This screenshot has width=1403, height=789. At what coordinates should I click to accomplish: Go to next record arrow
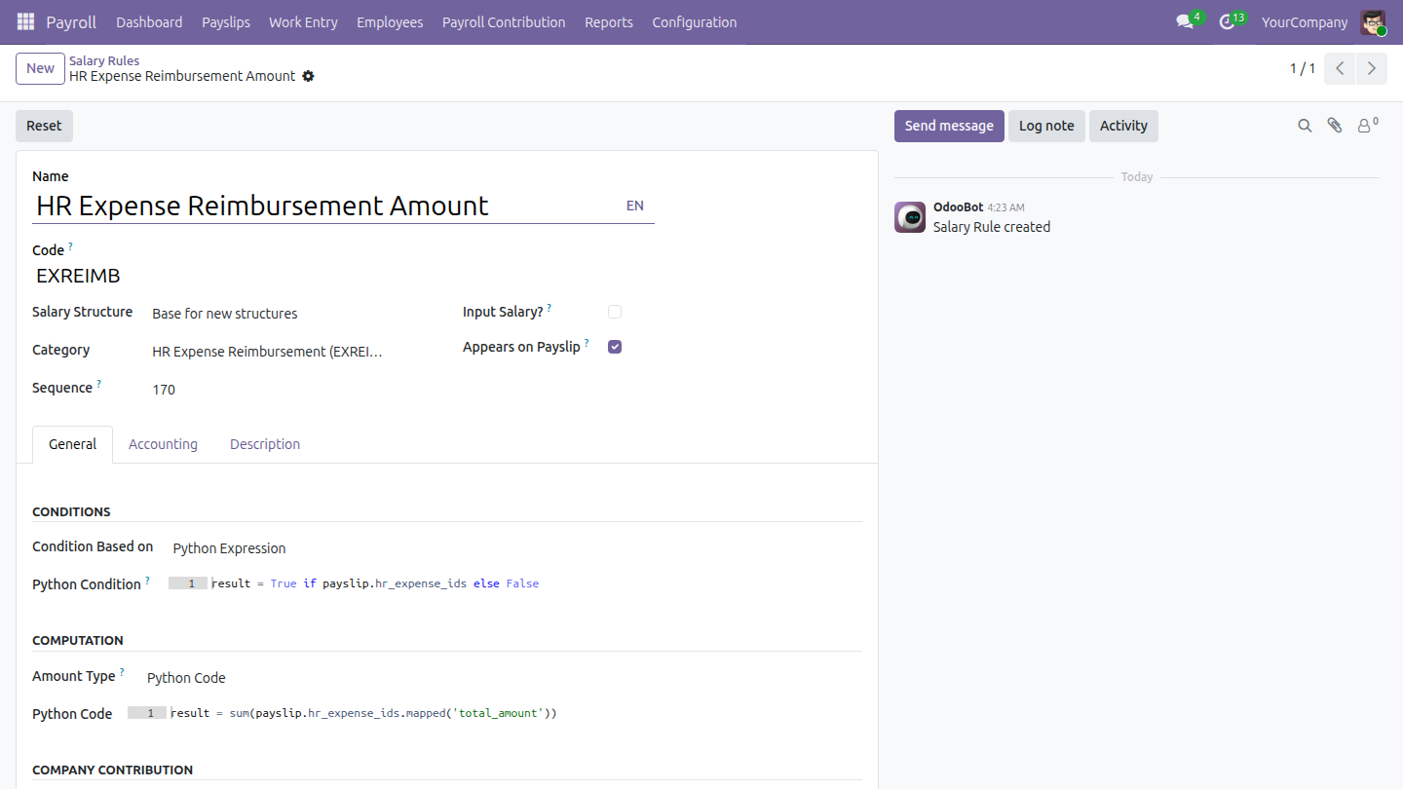[1372, 68]
